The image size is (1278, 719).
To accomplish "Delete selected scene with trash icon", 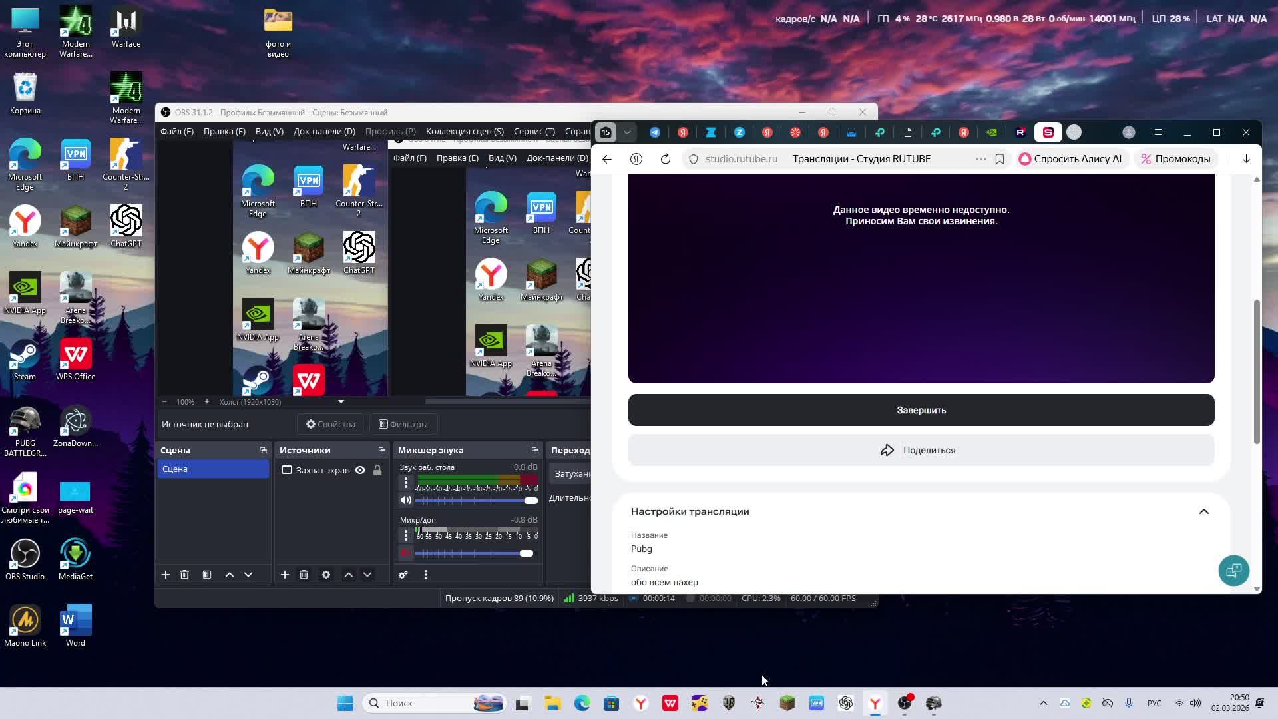I will pos(184,575).
